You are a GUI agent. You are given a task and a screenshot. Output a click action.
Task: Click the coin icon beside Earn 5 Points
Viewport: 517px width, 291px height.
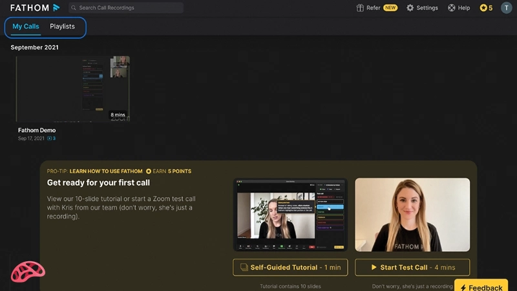tap(149, 171)
